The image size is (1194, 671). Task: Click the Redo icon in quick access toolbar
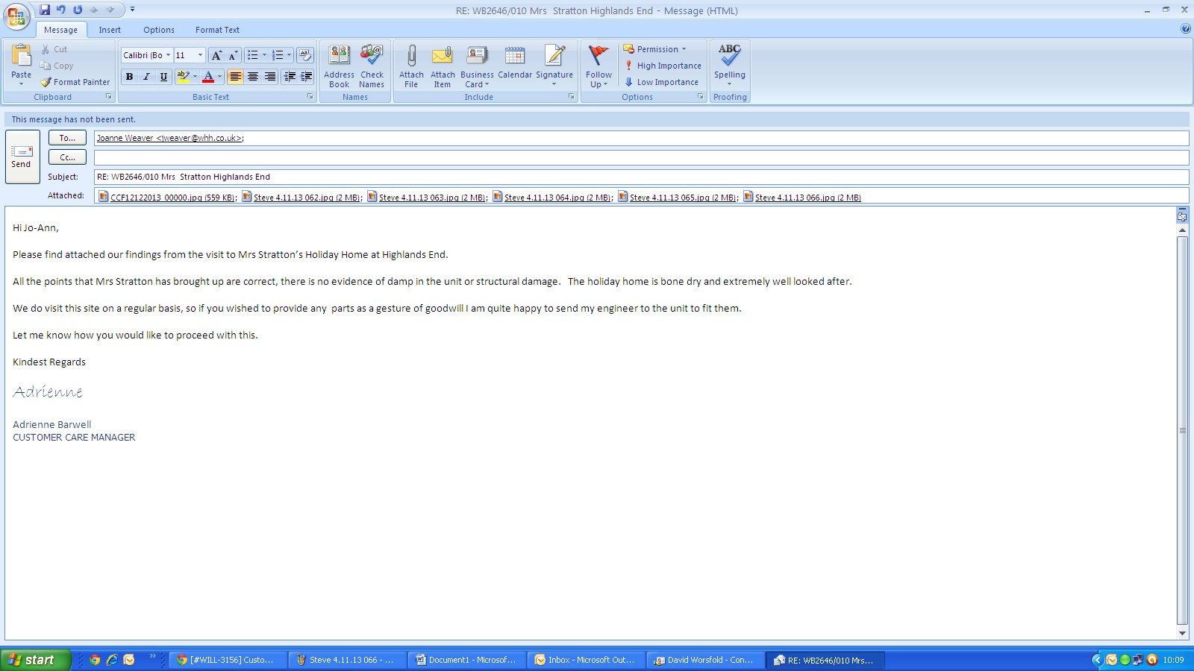(78, 10)
